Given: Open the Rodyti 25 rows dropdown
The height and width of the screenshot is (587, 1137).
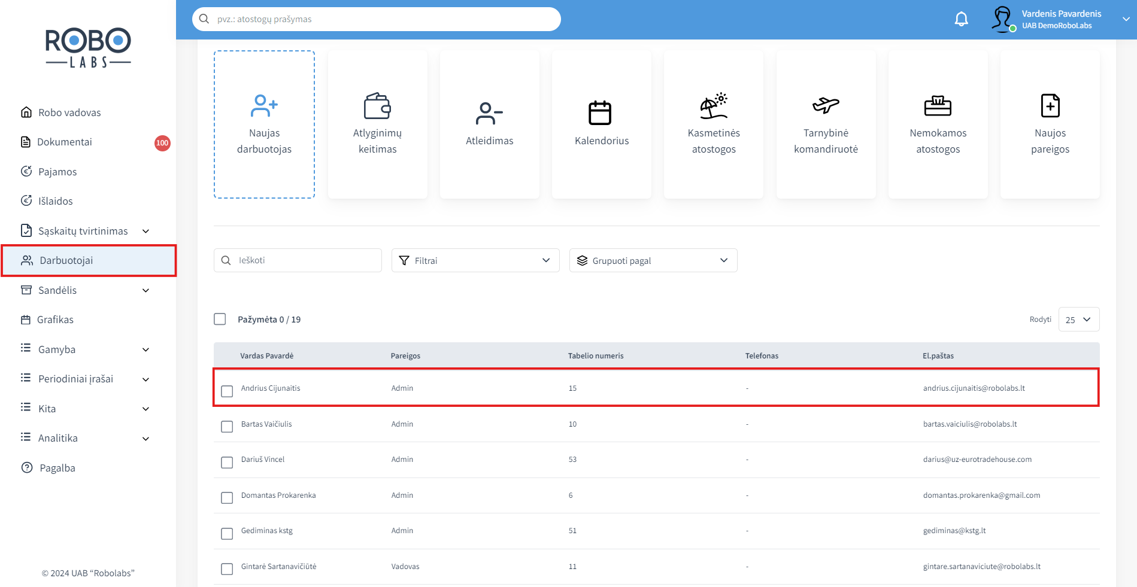Looking at the screenshot, I should point(1079,320).
